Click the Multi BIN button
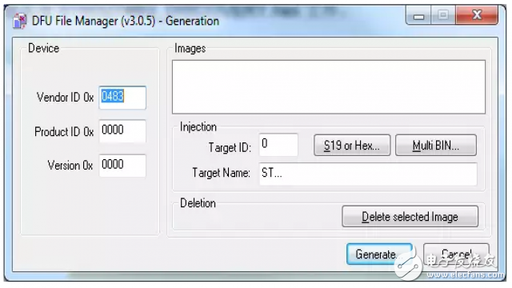This screenshot has height=288, width=512. [x=436, y=146]
